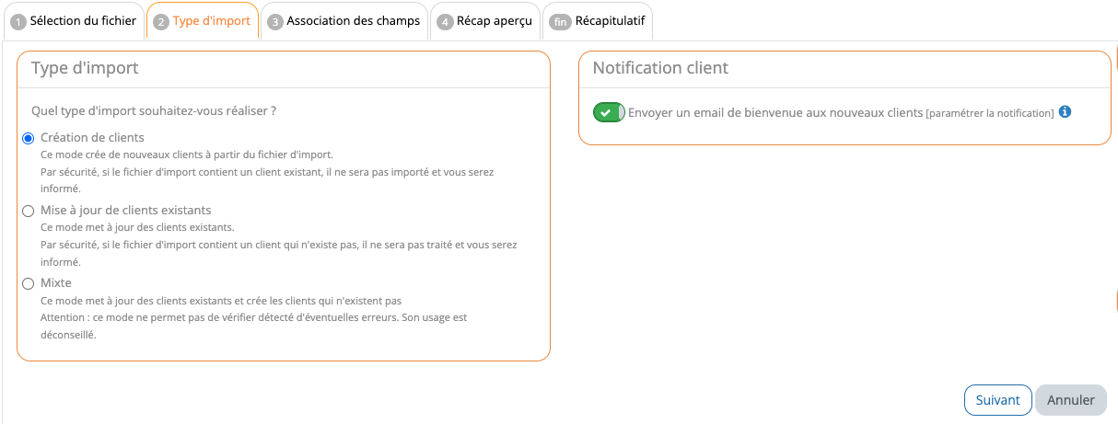Click the step 4 number badge
The height and width of the screenshot is (424, 1118).
pos(445,21)
